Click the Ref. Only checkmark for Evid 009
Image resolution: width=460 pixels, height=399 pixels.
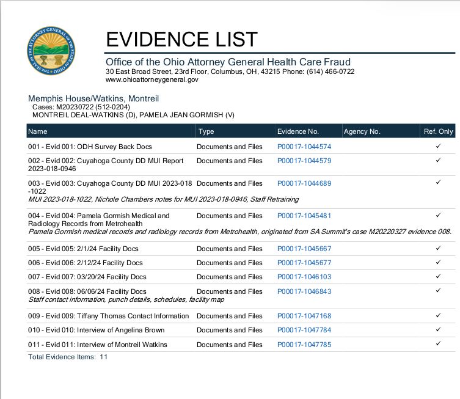(438, 315)
